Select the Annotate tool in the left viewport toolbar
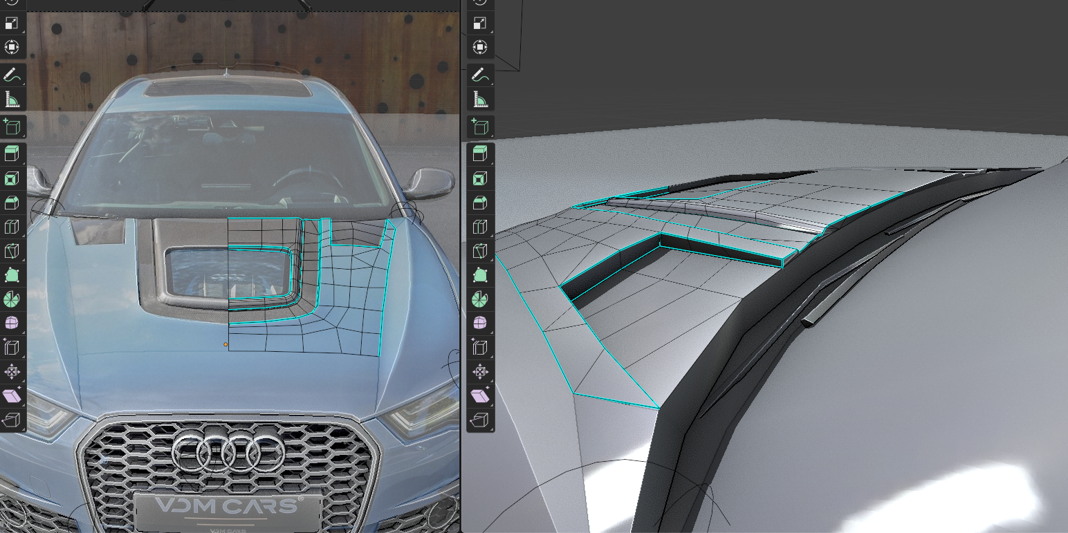 pos(12,75)
